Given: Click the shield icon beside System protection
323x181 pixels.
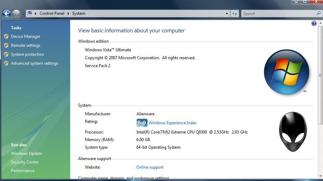Looking at the screenshot, I should click(6, 54).
